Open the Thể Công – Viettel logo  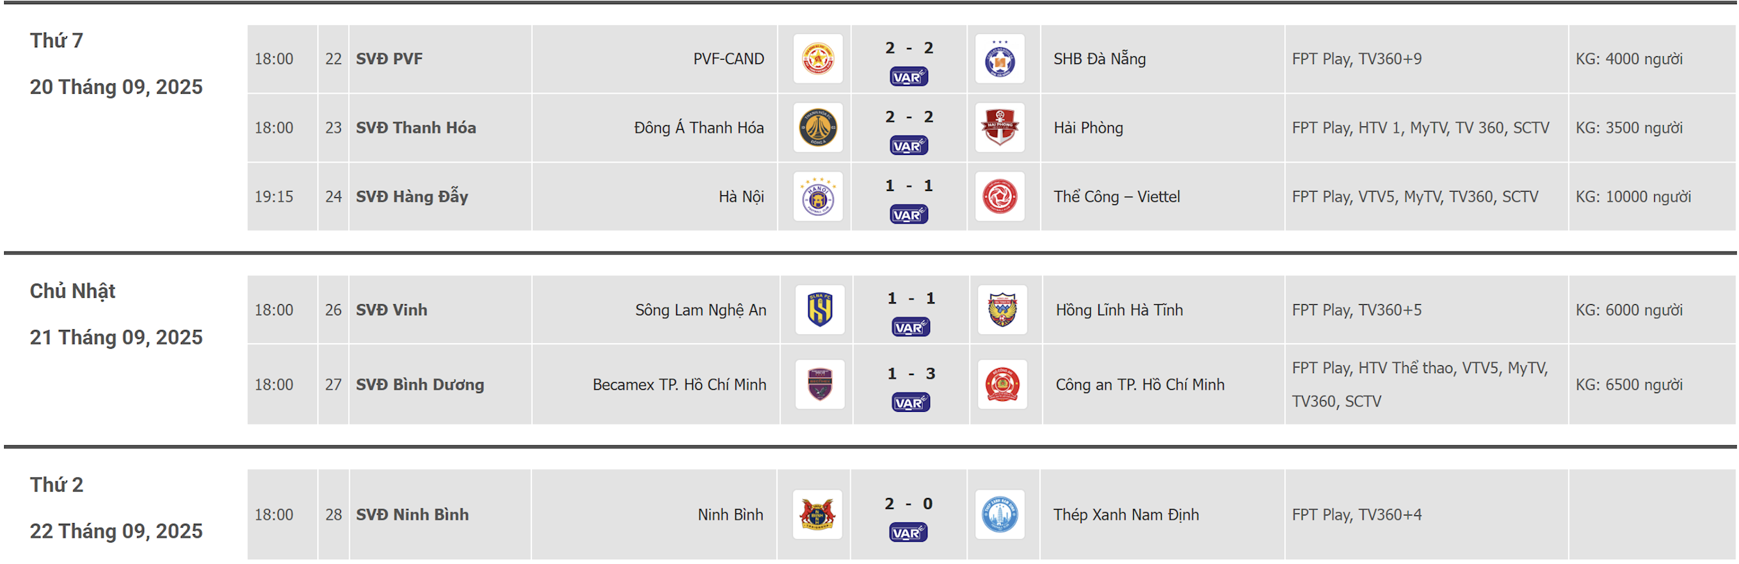pyautogui.click(x=1000, y=197)
